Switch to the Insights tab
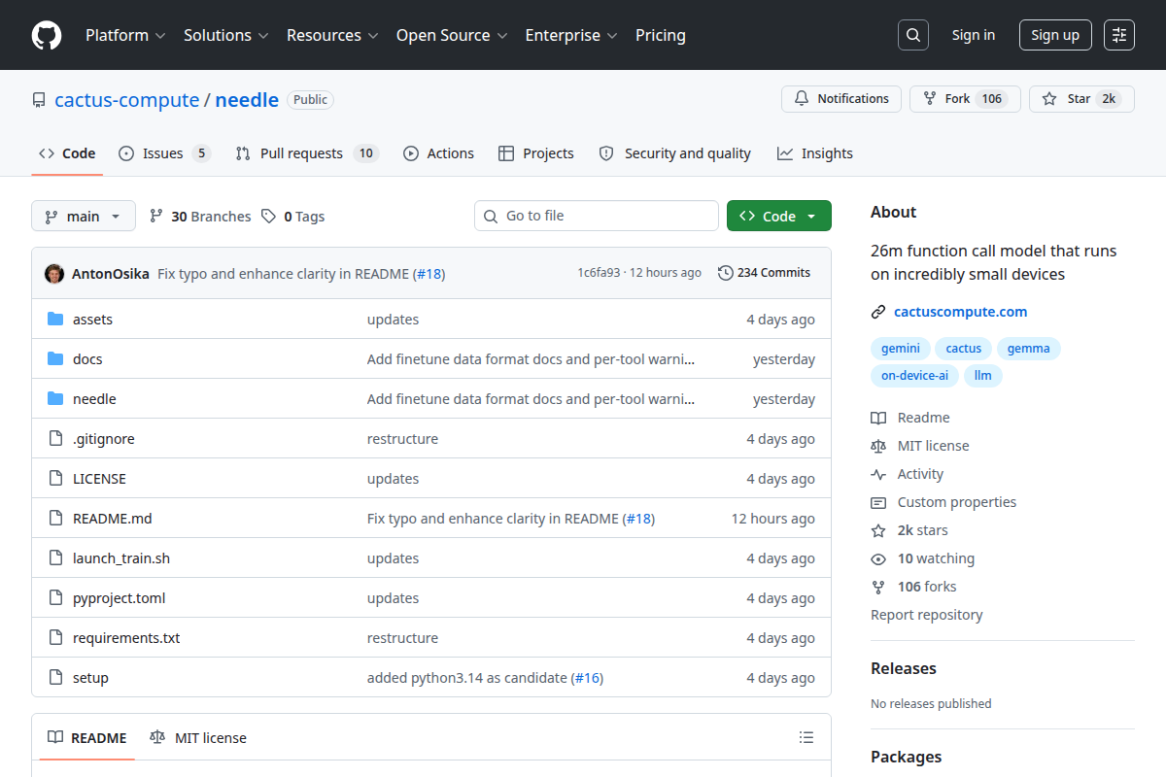The height and width of the screenshot is (777, 1166). [815, 153]
